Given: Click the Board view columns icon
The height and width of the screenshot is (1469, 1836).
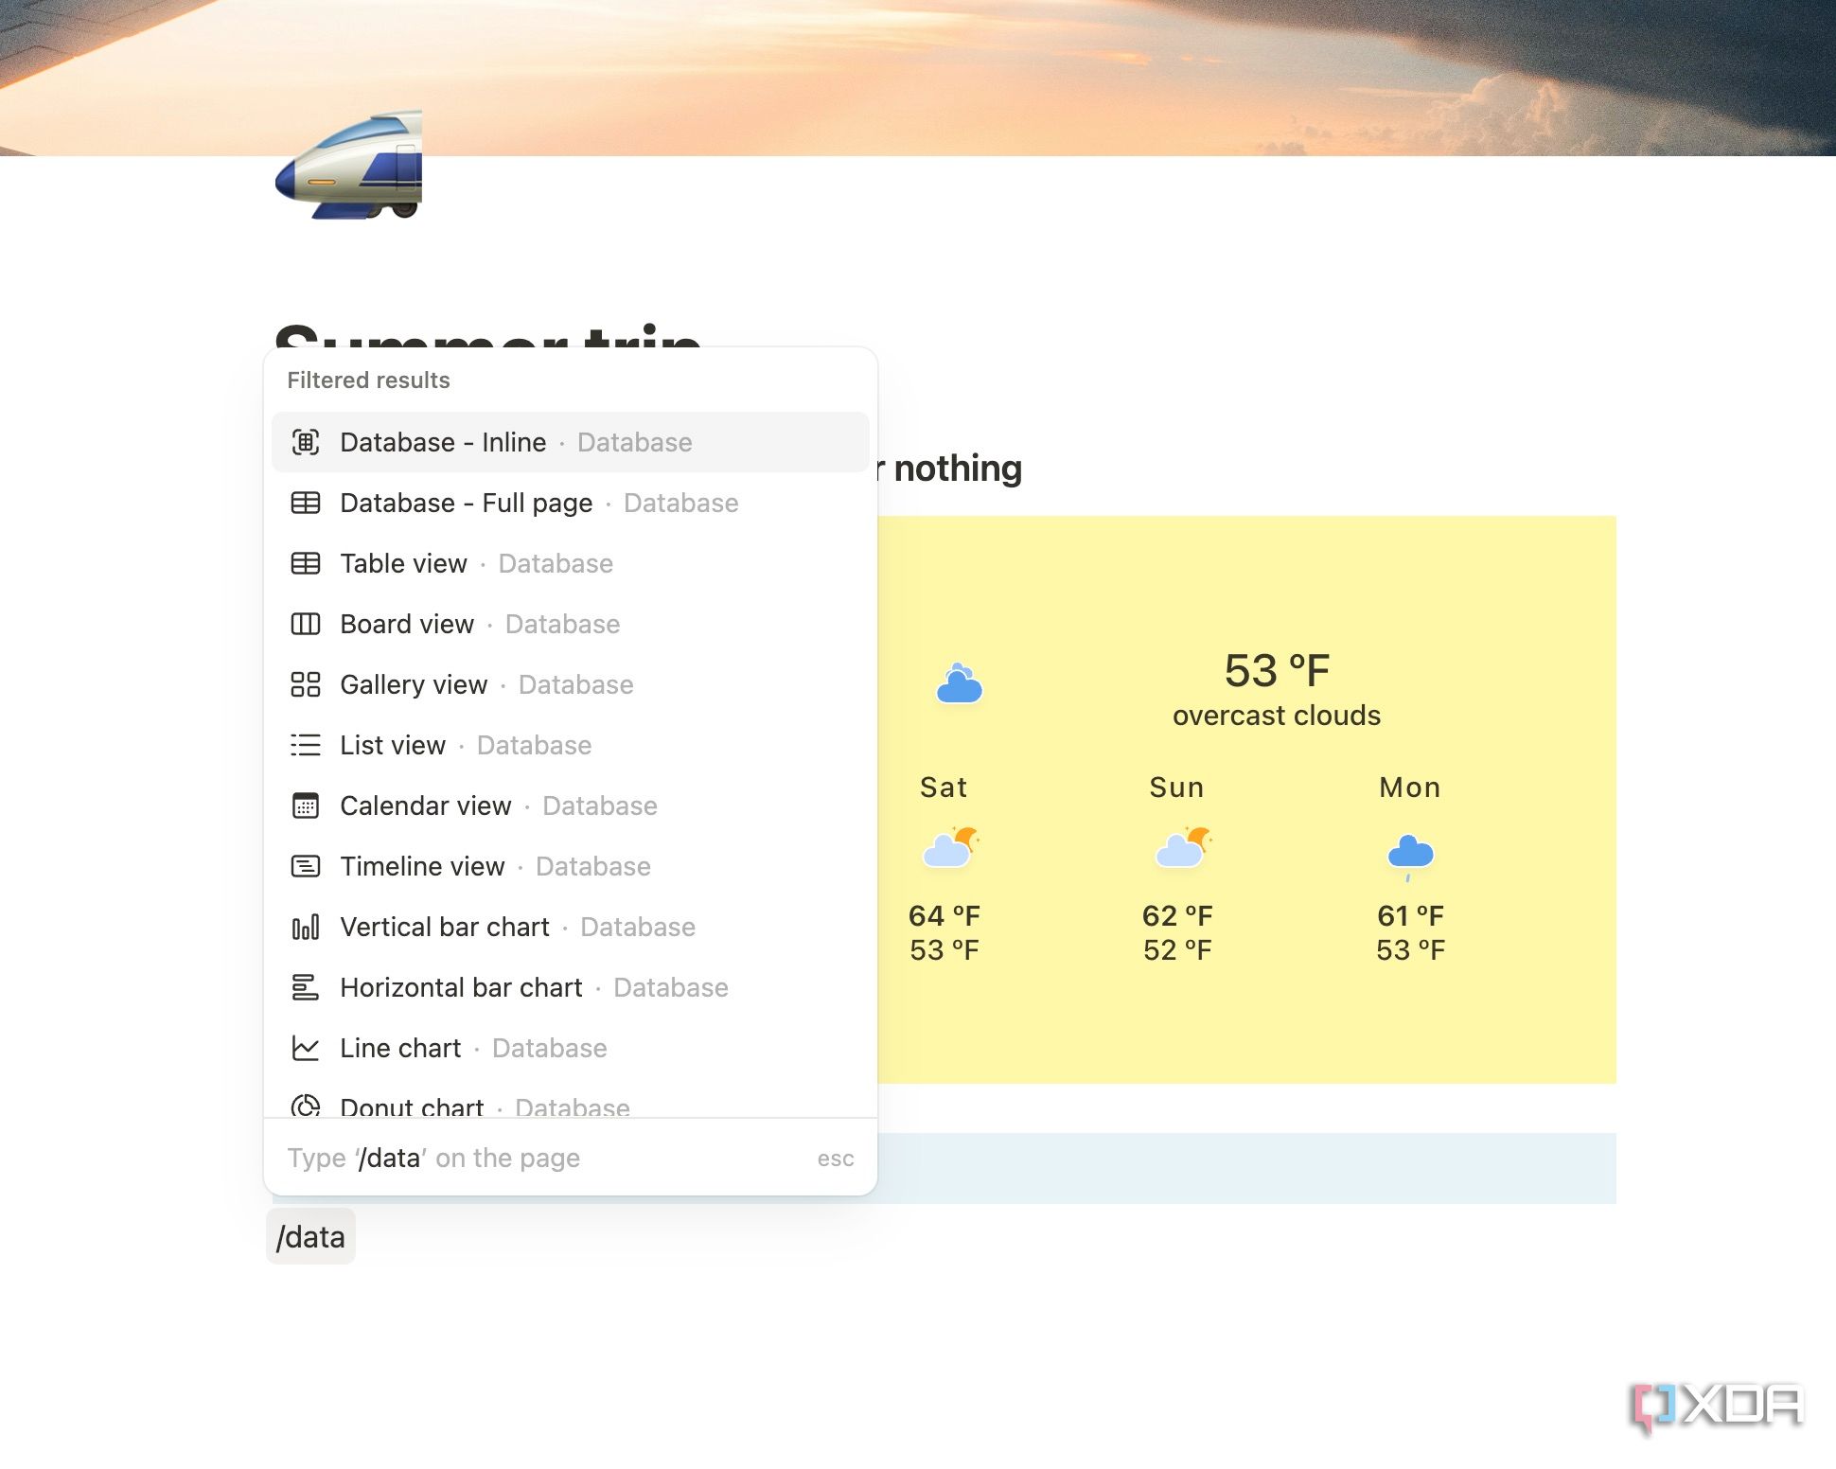Looking at the screenshot, I should click(x=305, y=624).
